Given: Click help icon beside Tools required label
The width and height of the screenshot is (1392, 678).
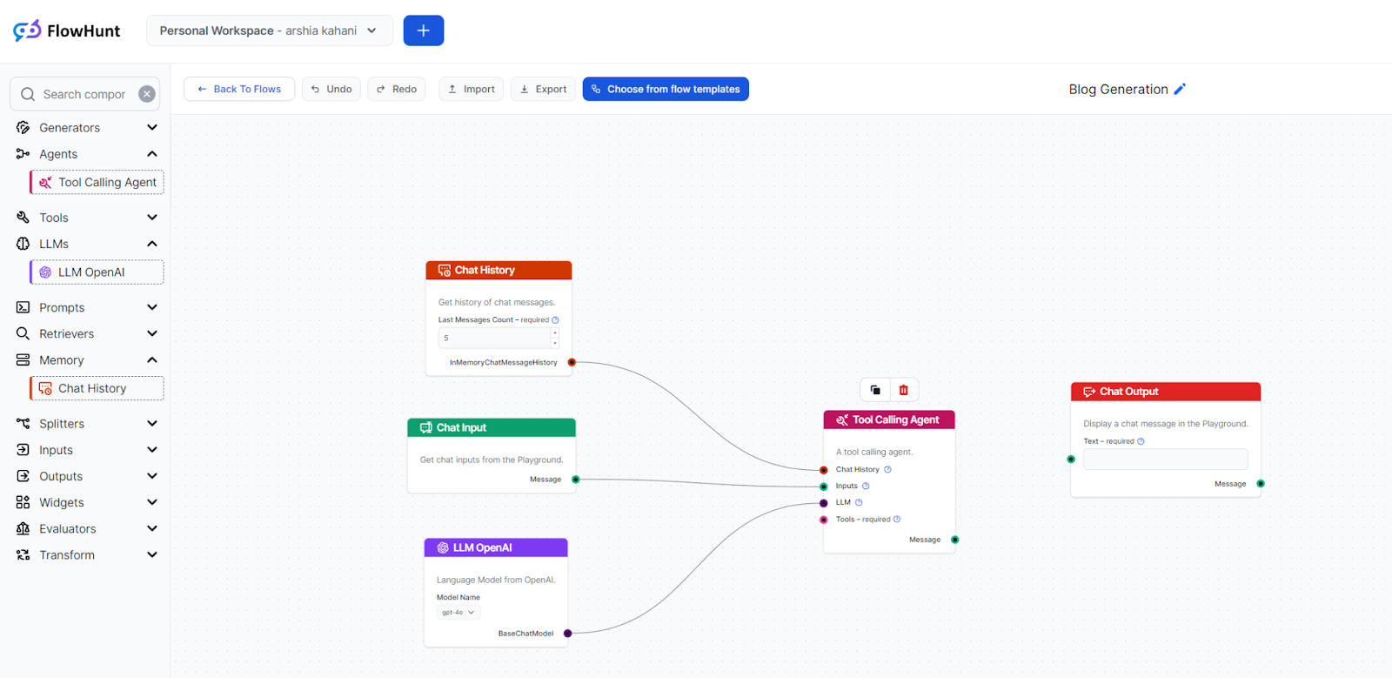Looking at the screenshot, I should coord(897,520).
